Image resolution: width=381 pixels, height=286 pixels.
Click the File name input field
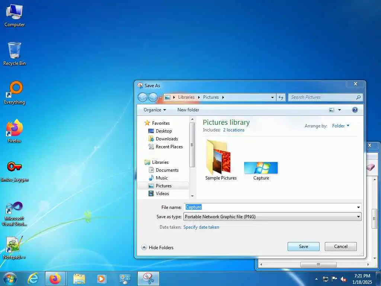coord(269,207)
